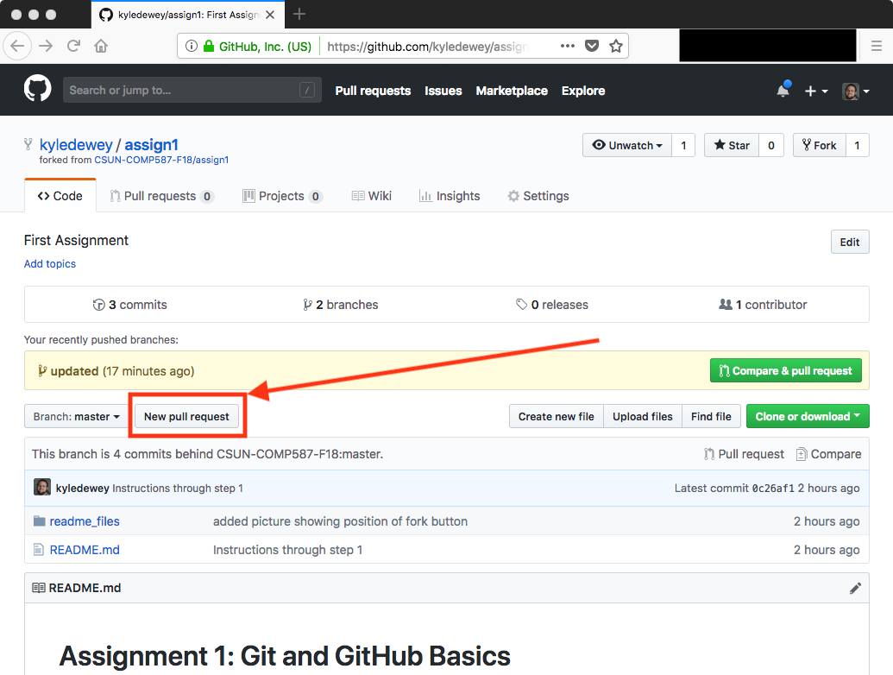Click Find file

pyautogui.click(x=711, y=416)
